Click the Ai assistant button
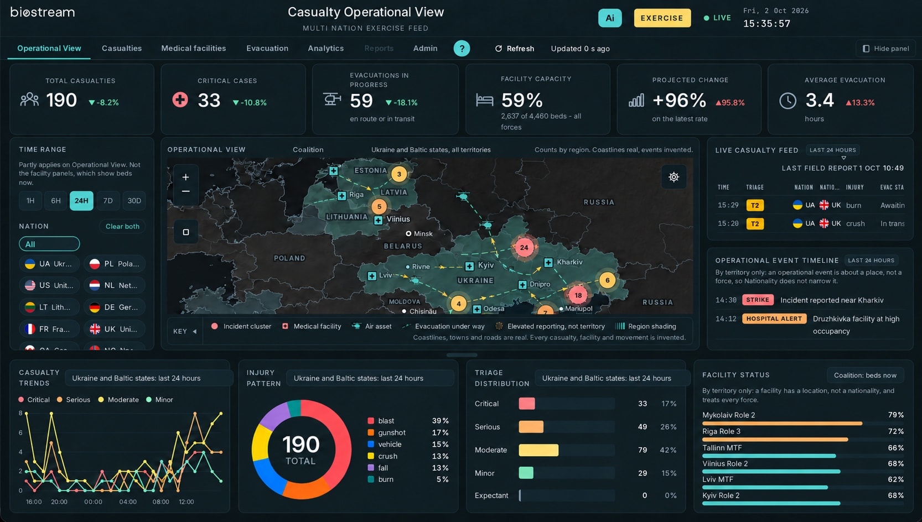 [x=610, y=18]
